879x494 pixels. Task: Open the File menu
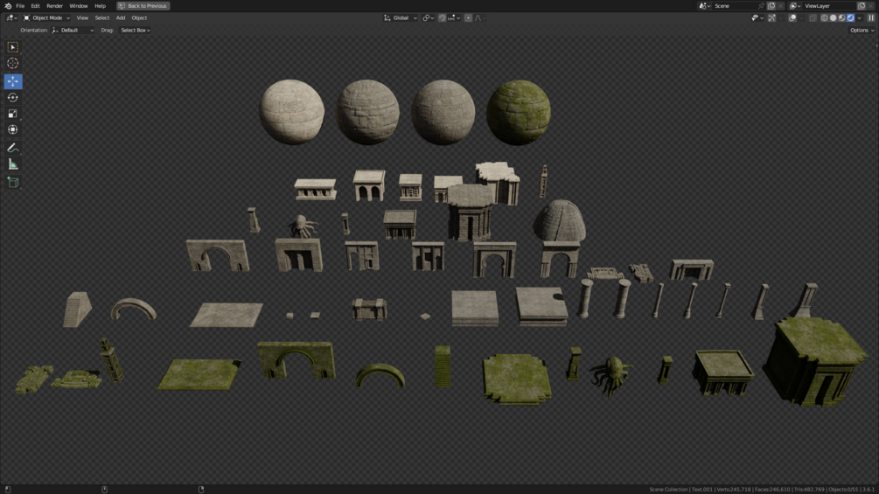click(x=20, y=5)
